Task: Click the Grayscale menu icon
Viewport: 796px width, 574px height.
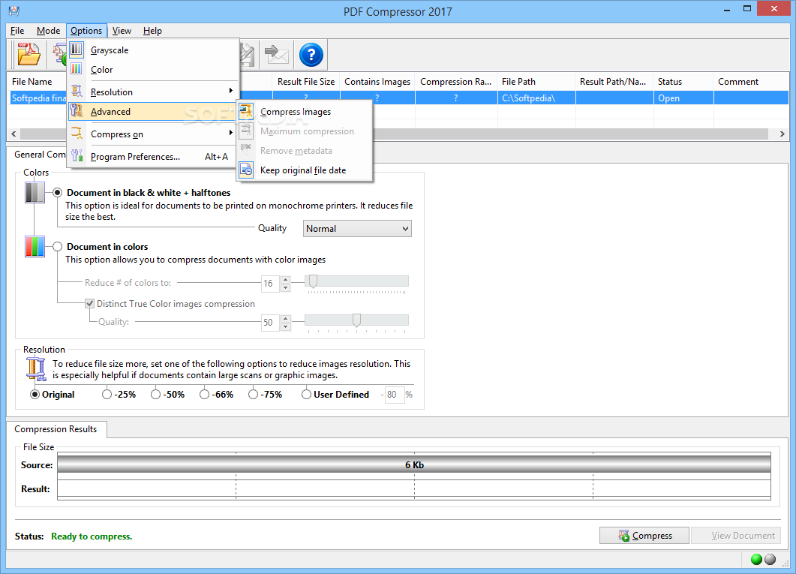Action: pyautogui.click(x=76, y=50)
